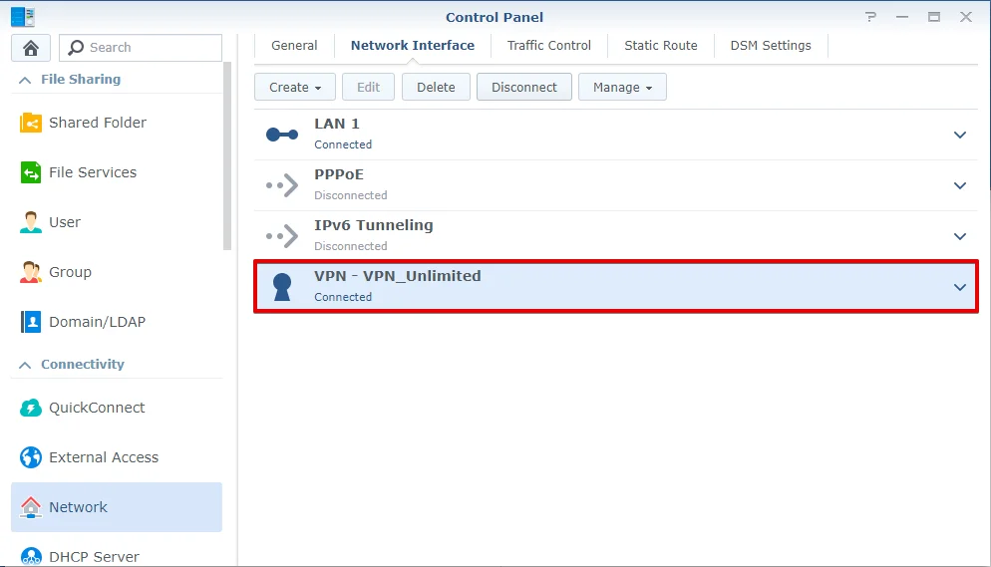Click the VPN keyhole icon
The height and width of the screenshot is (567, 991).
282,286
